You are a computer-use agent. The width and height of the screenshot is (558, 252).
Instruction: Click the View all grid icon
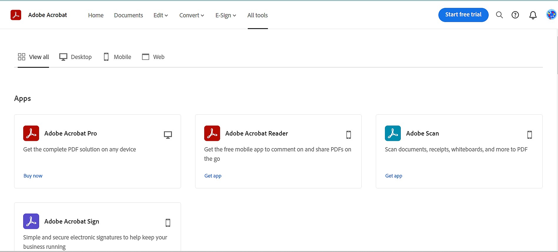pos(21,57)
